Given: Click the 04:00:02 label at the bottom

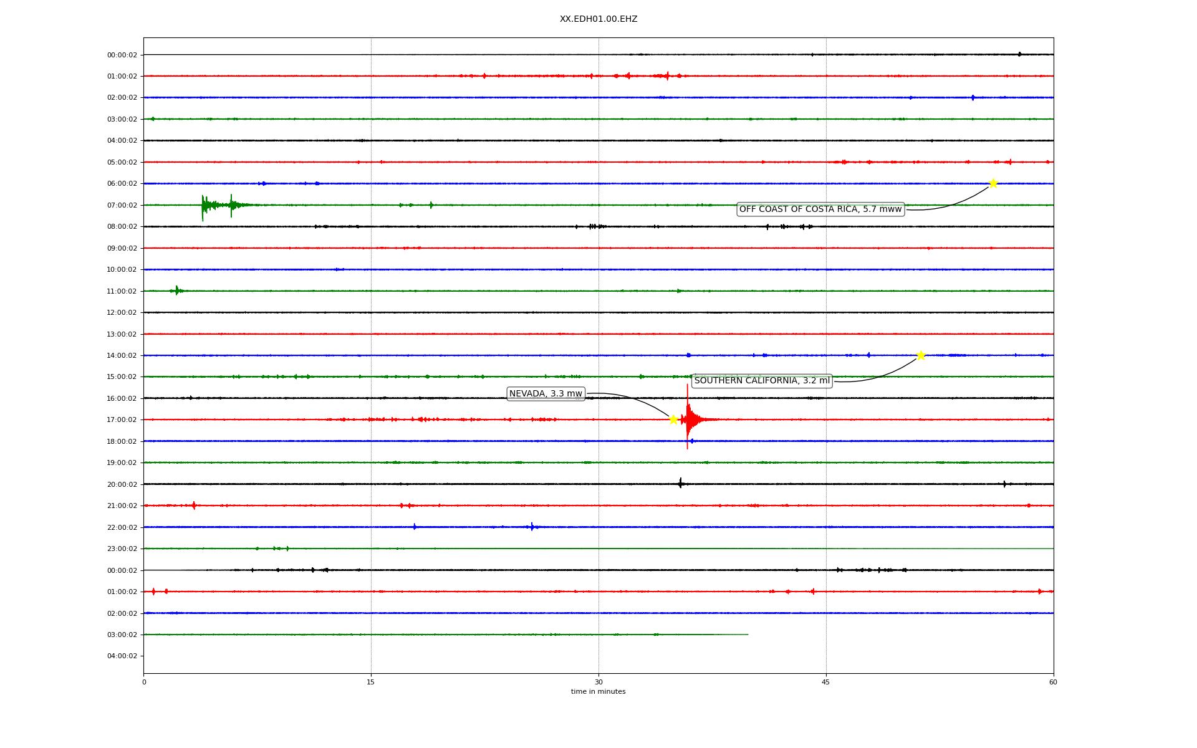Looking at the screenshot, I should pos(122,656).
